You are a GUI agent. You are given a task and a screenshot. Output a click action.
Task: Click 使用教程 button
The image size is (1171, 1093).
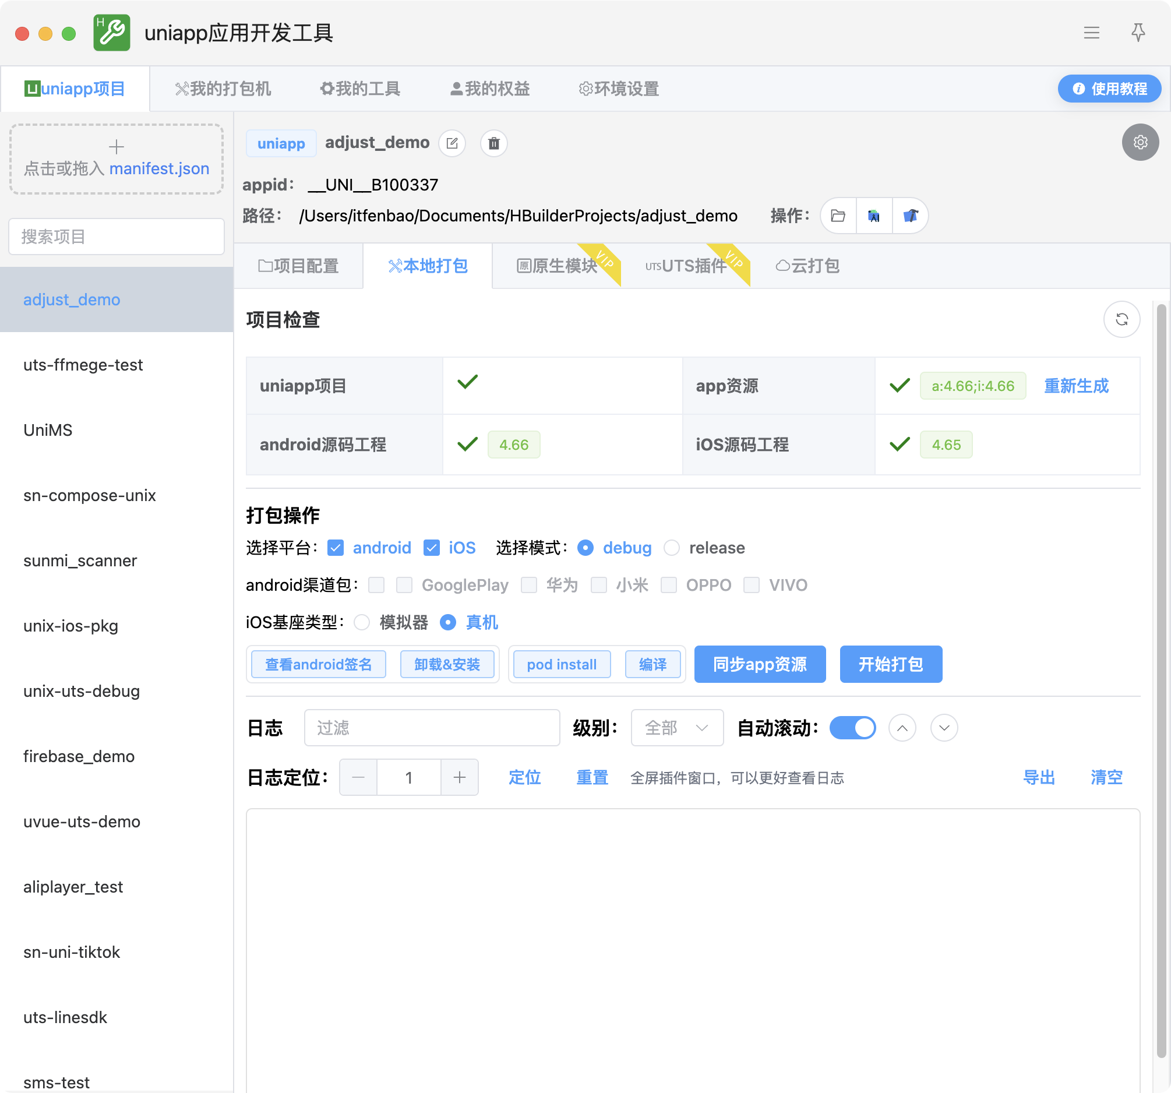(1109, 89)
